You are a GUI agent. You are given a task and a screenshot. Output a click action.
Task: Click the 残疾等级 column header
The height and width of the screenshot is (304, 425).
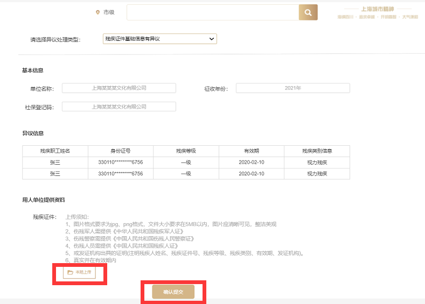(x=186, y=151)
